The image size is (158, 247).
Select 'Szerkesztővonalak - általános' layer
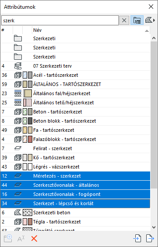point(76,185)
